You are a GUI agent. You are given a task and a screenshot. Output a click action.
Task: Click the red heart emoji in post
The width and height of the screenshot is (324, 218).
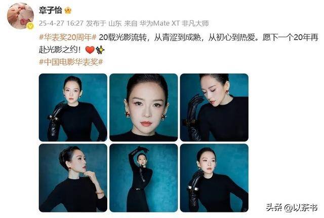coord(90,50)
